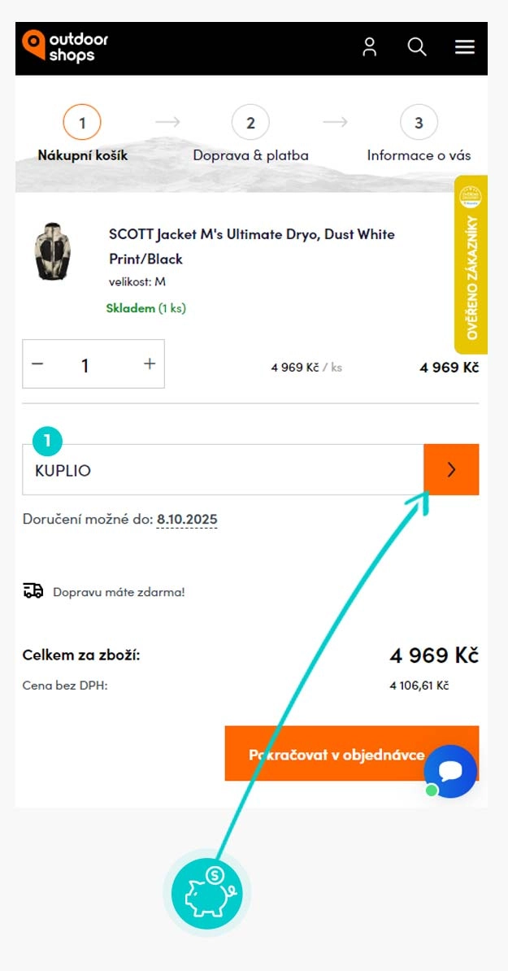Open the user account icon
The width and height of the screenshot is (508, 971).
pos(370,47)
